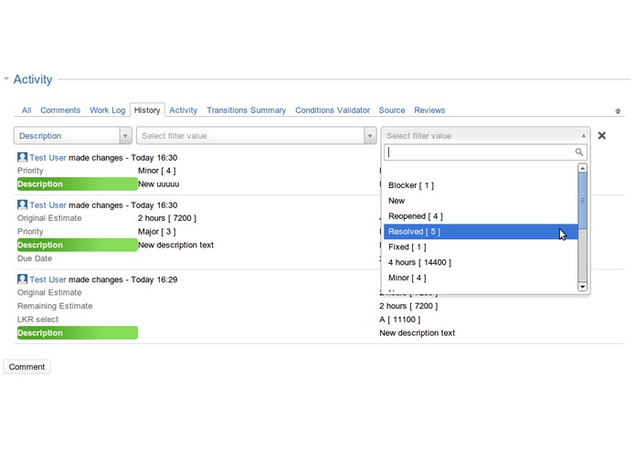Open Test User link in second entry
Screen dimensions: 635x451
tap(48, 205)
